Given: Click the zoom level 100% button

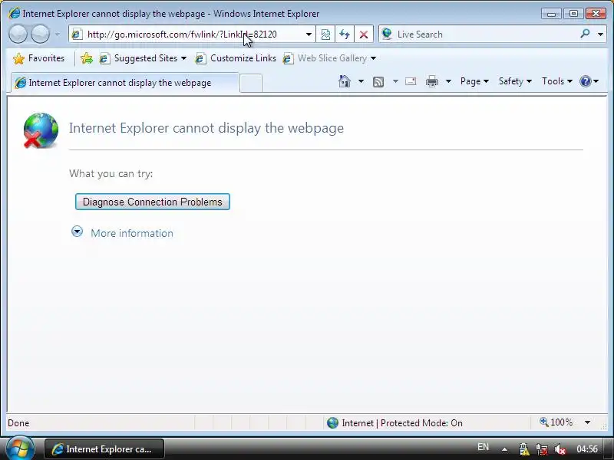Looking at the screenshot, I should click(x=556, y=422).
